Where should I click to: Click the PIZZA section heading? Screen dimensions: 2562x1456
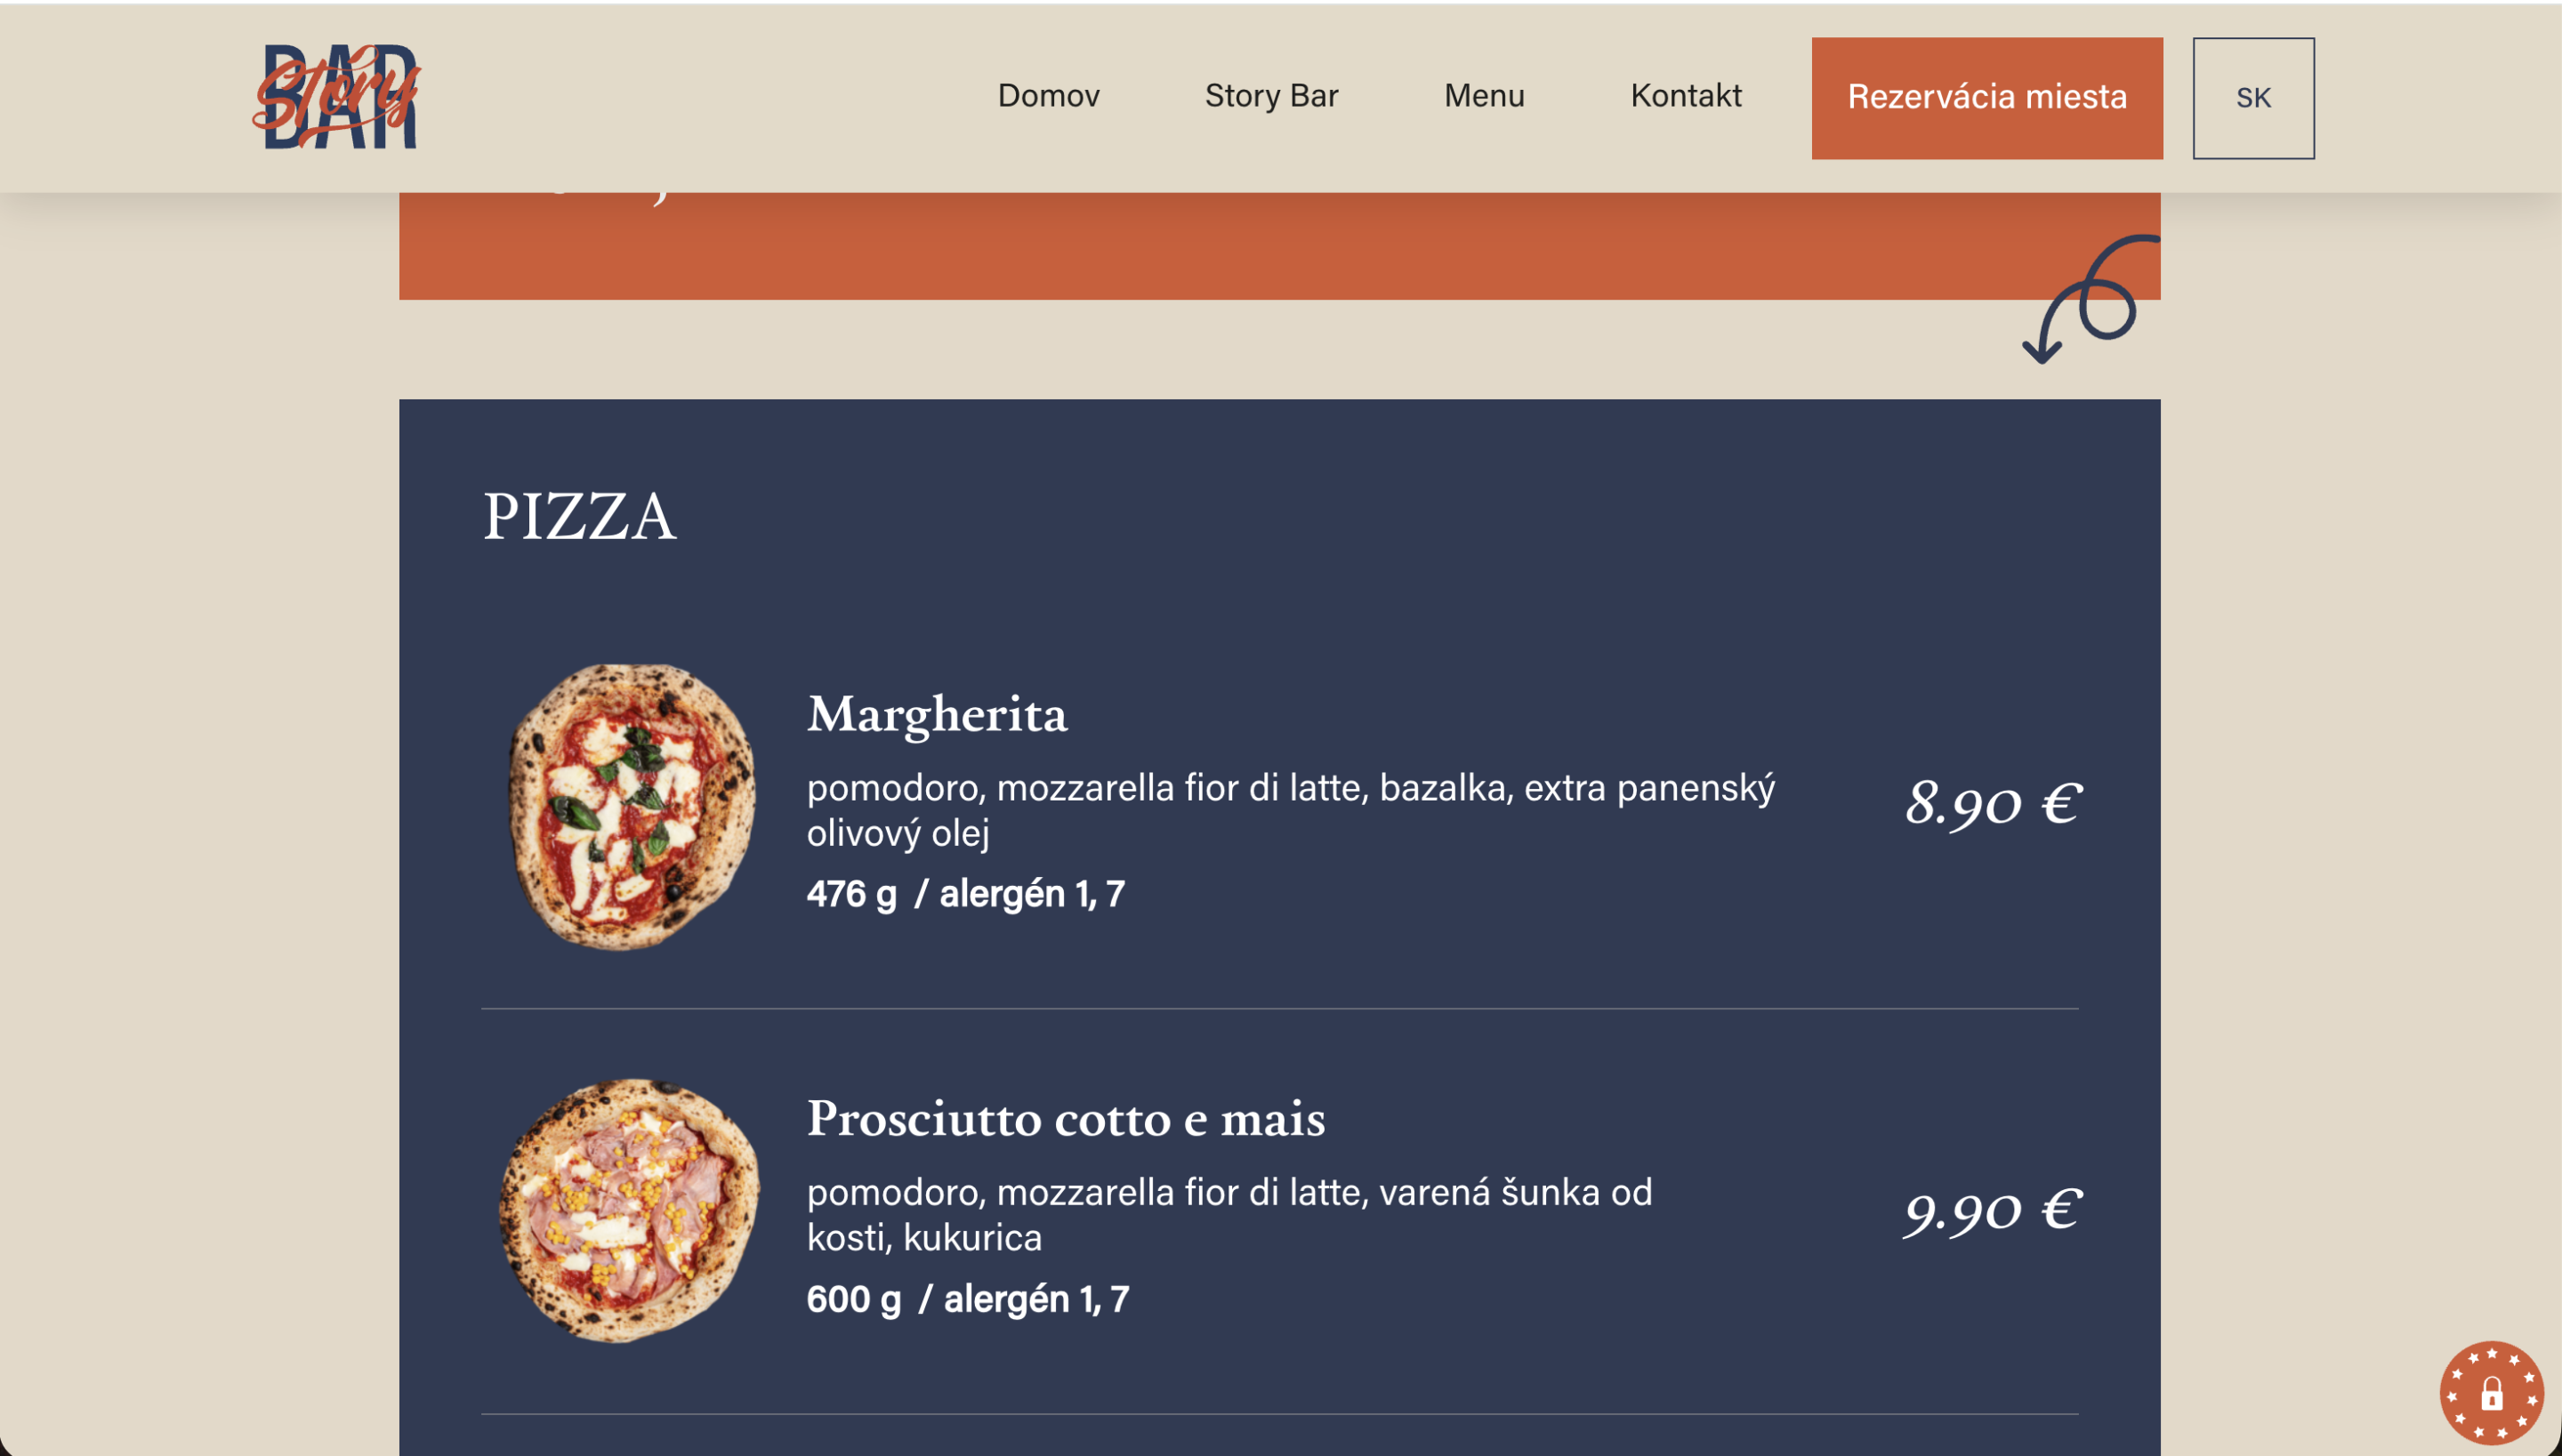tap(580, 518)
